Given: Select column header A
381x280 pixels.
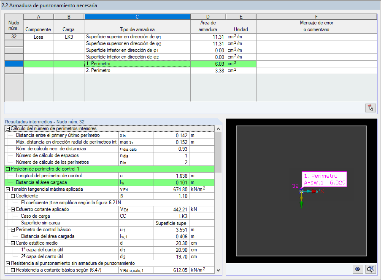Looking at the screenshot, I should pos(38,17).
